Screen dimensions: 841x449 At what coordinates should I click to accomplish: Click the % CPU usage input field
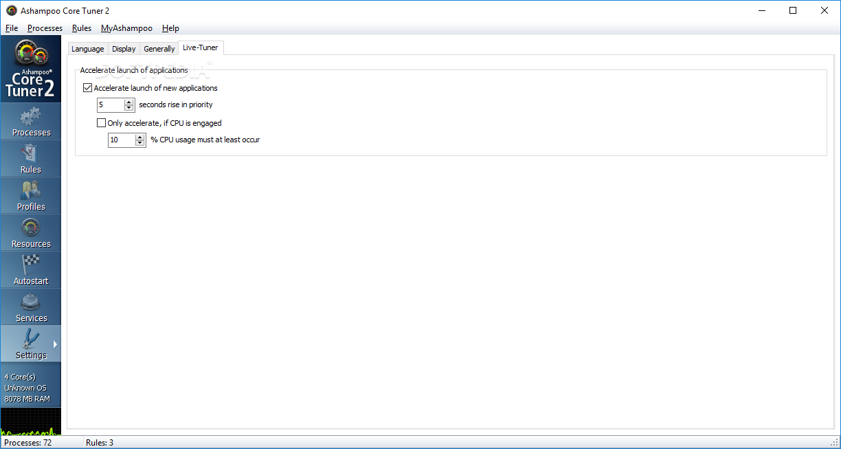pyautogui.click(x=122, y=140)
